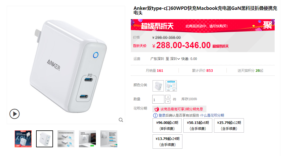Choose ¥96.00 x3期 installment plan

(x=167, y=126)
